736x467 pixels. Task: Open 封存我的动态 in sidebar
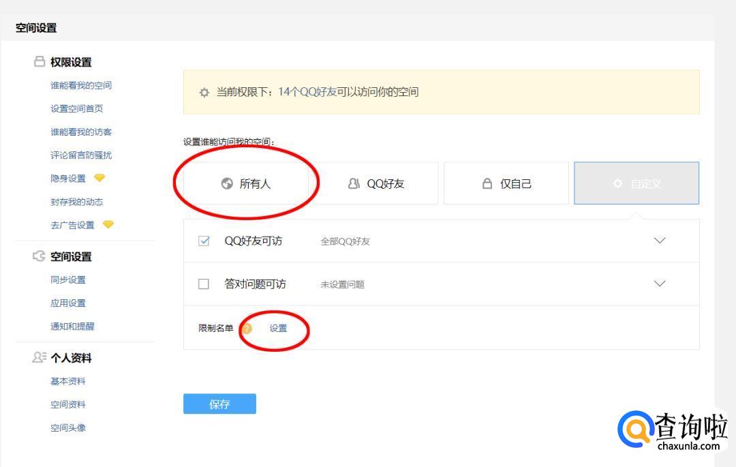pyautogui.click(x=77, y=202)
